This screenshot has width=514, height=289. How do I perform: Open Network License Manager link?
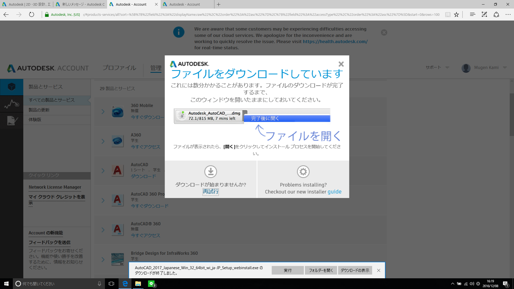(x=55, y=187)
